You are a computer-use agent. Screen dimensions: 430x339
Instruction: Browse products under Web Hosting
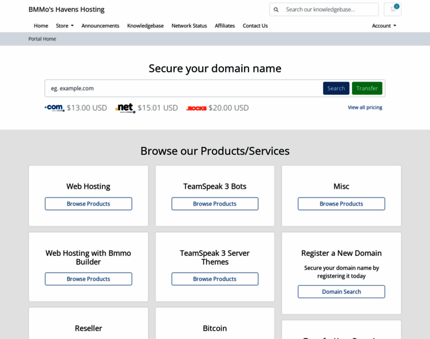[88, 204]
